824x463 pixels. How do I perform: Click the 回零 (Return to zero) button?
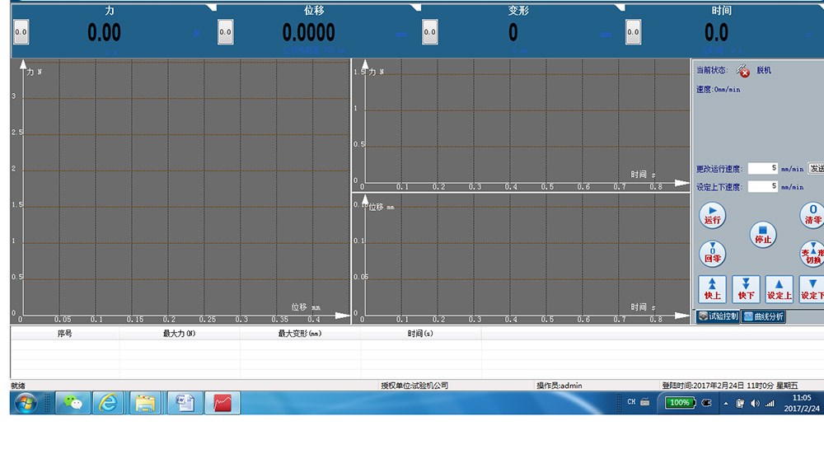[712, 254]
